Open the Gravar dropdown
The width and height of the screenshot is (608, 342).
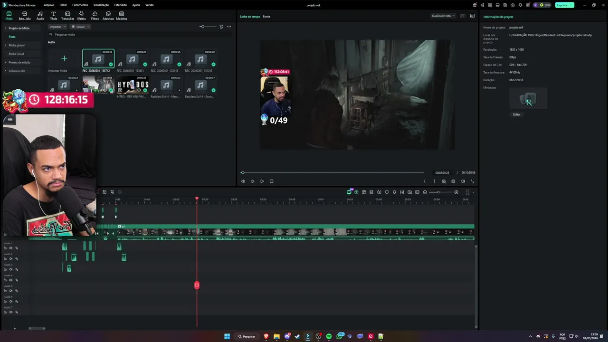pyautogui.click(x=80, y=27)
